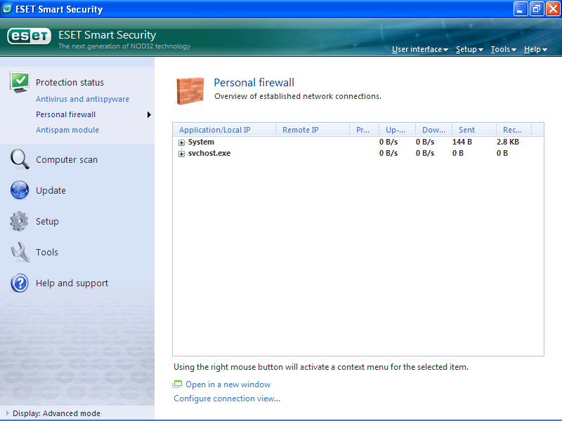Click the ESET logo badge

pos(28,35)
